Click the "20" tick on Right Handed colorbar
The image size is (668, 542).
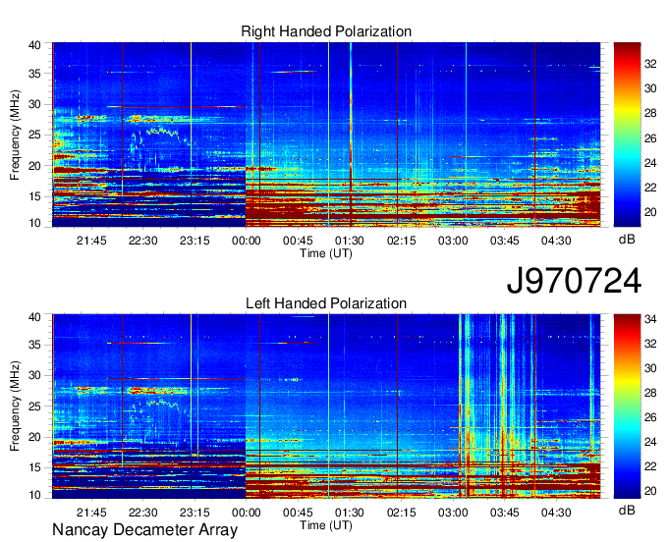[x=650, y=212]
